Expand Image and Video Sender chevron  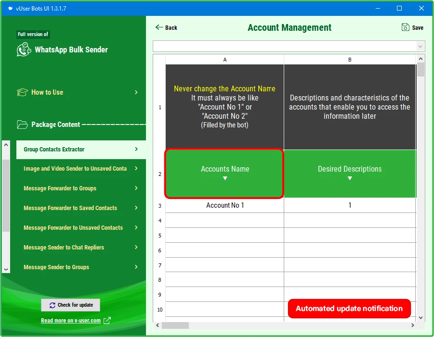(x=136, y=168)
